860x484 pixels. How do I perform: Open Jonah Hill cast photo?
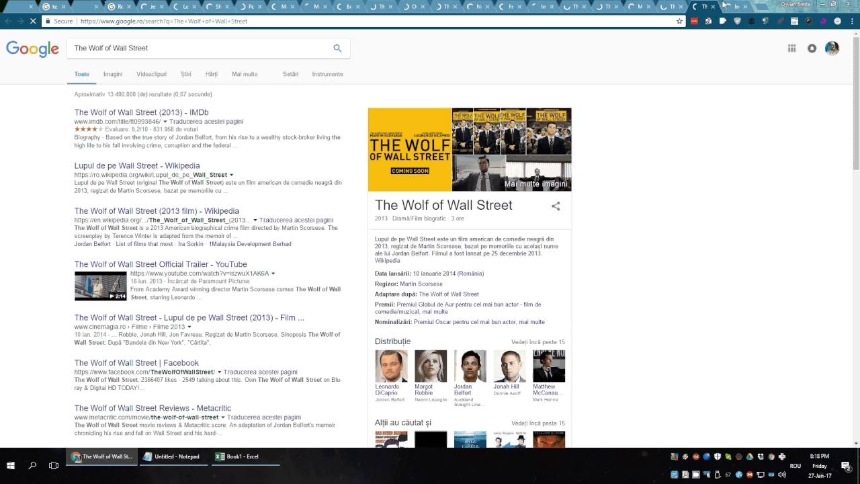pyautogui.click(x=509, y=366)
